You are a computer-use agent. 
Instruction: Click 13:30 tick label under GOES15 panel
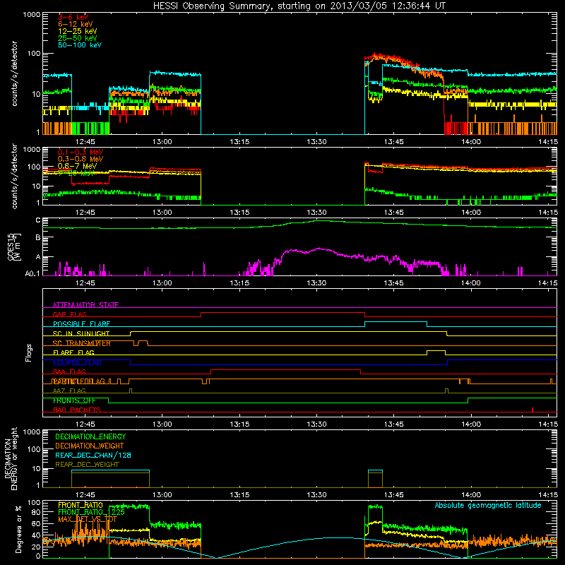316,283
